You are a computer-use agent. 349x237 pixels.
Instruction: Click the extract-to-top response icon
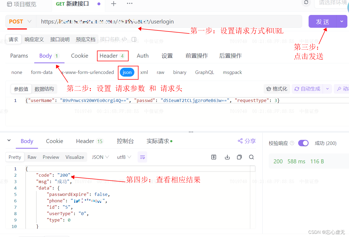pos(214,157)
